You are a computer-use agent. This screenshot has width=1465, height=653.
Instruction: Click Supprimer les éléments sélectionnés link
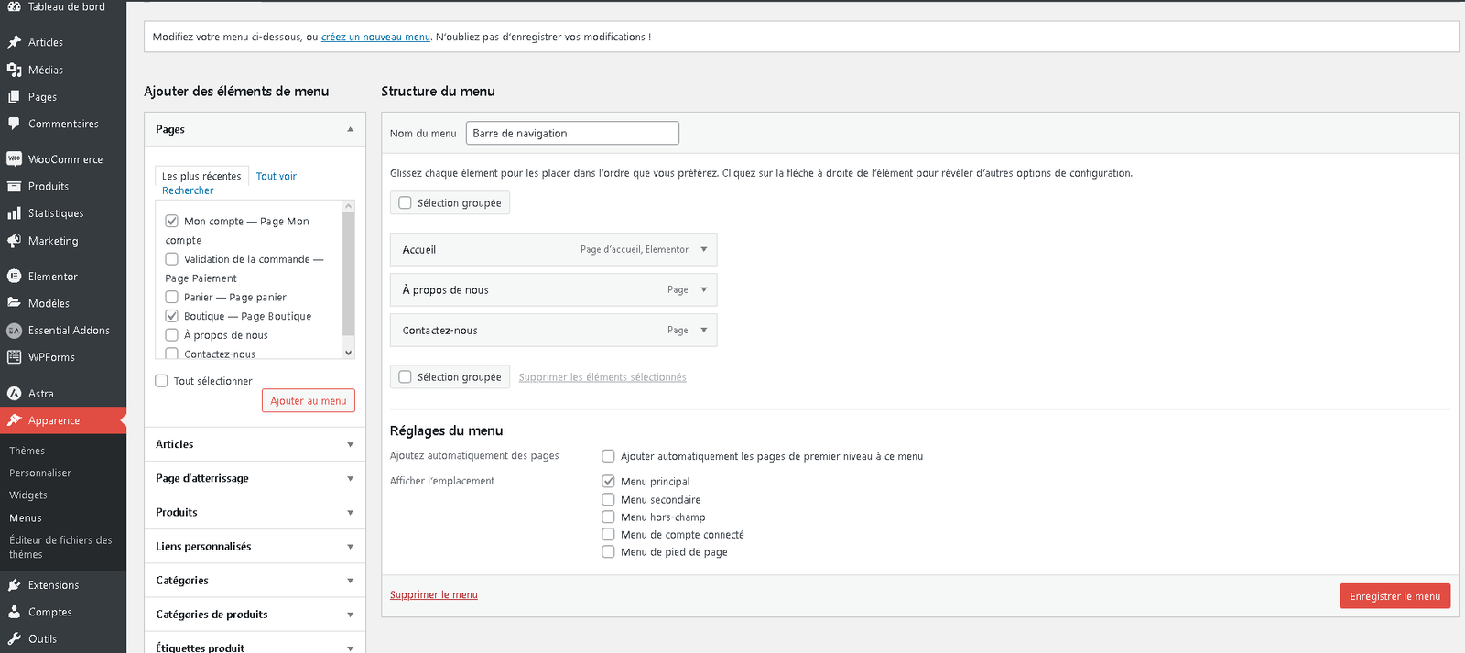[602, 377]
